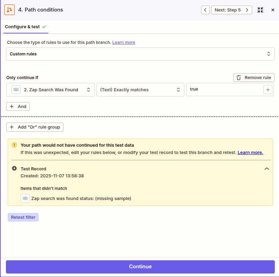Open the Zap Search Was Found field dropdown

tap(50, 90)
